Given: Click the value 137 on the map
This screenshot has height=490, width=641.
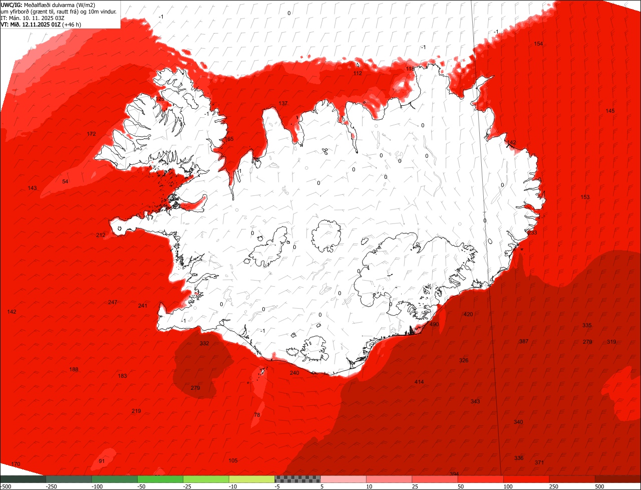Looking at the screenshot, I should [283, 103].
